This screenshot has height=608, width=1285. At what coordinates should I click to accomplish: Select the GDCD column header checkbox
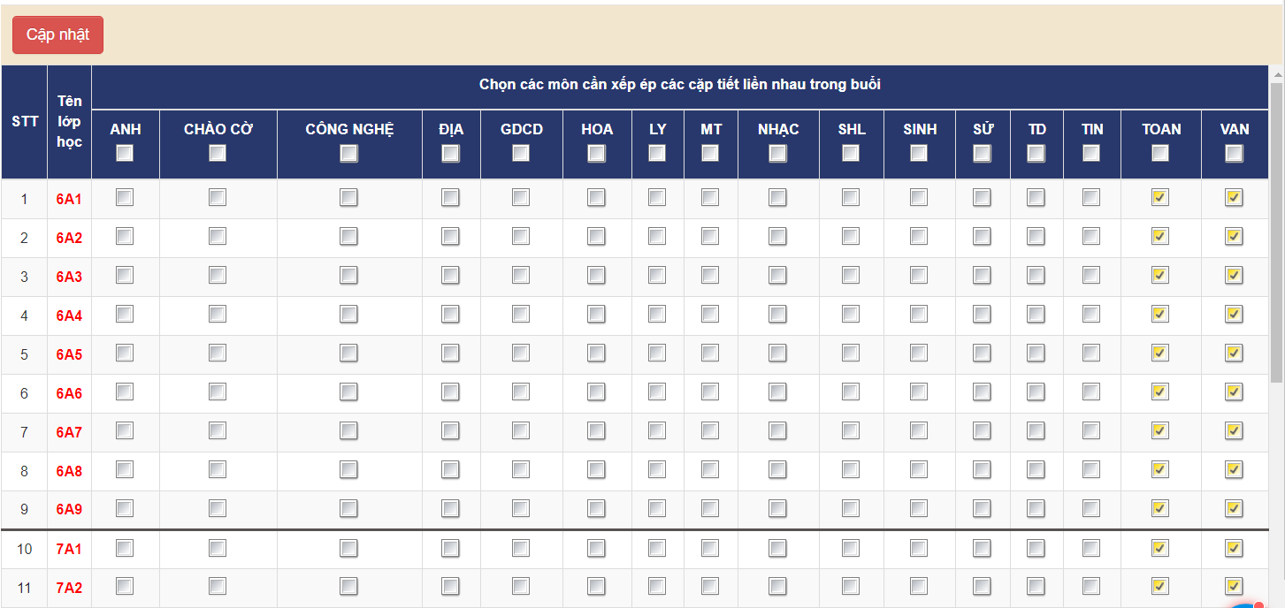521,154
